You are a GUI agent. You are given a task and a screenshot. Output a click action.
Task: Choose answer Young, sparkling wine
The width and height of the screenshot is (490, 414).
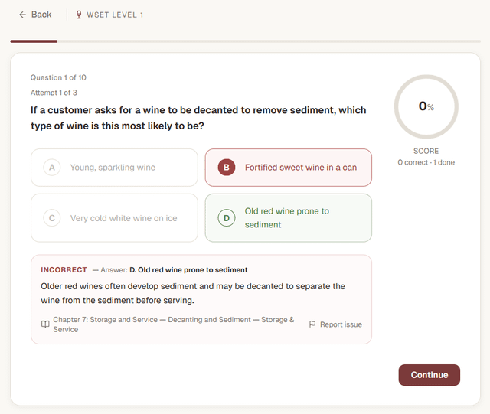(x=113, y=168)
